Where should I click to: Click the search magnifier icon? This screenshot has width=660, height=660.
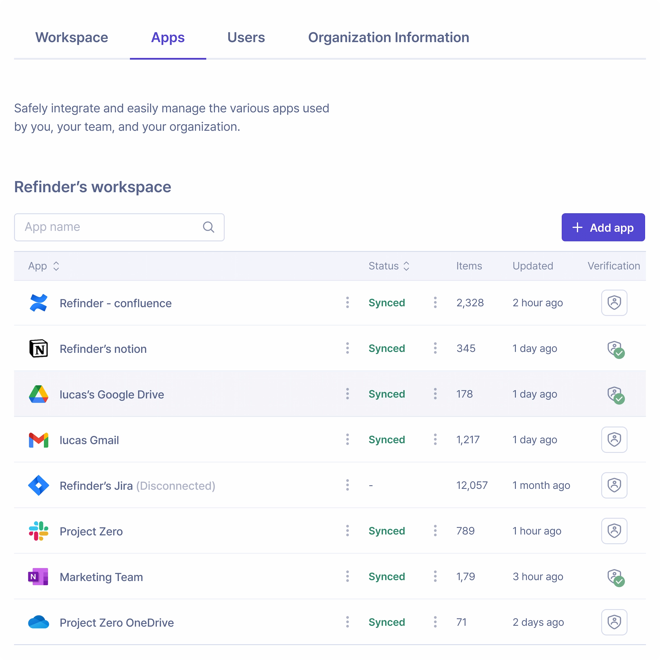[208, 227]
